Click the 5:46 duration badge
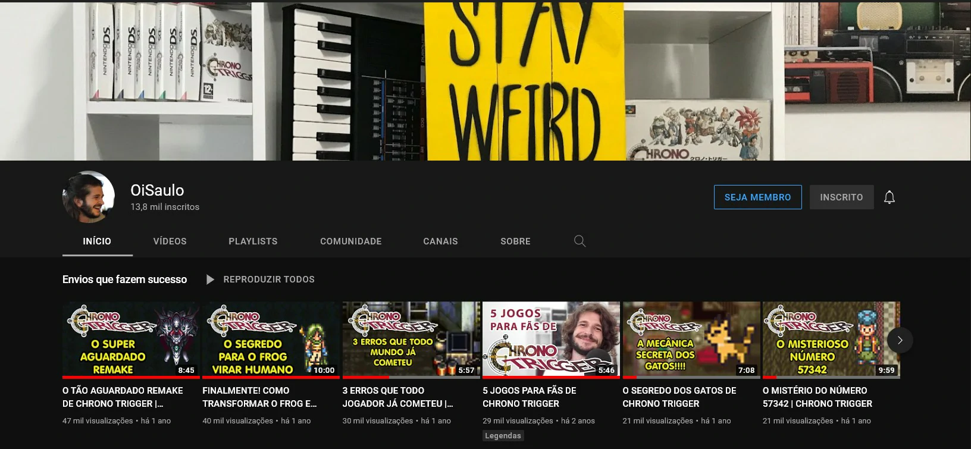 pyautogui.click(x=606, y=370)
